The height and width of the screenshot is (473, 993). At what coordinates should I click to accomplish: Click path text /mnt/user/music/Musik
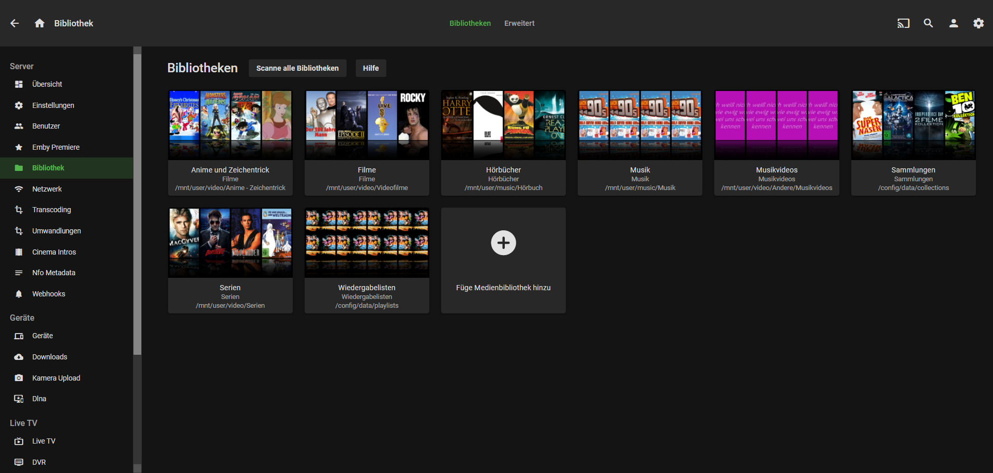(x=640, y=188)
